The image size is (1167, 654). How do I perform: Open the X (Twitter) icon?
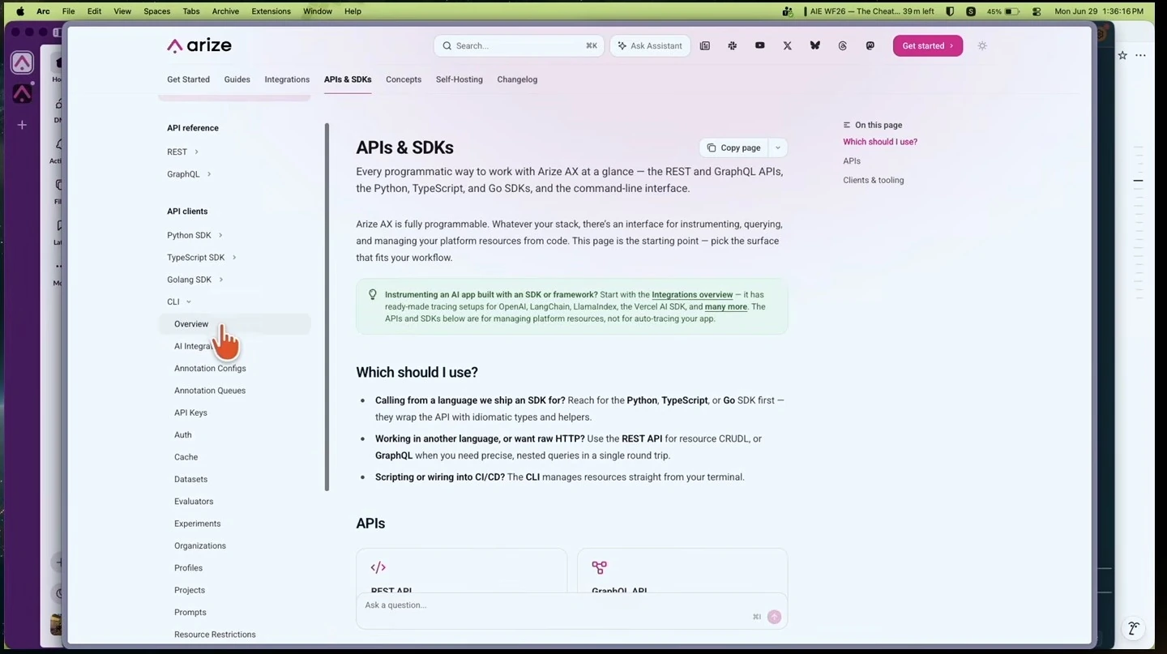(x=788, y=46)
